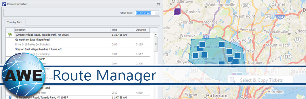Click the Select & Copy Tickets icon
This screenshot has width=306, height=99.
coord(232,80)
